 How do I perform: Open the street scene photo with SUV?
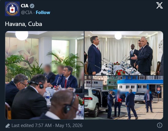tap(124, 97)
